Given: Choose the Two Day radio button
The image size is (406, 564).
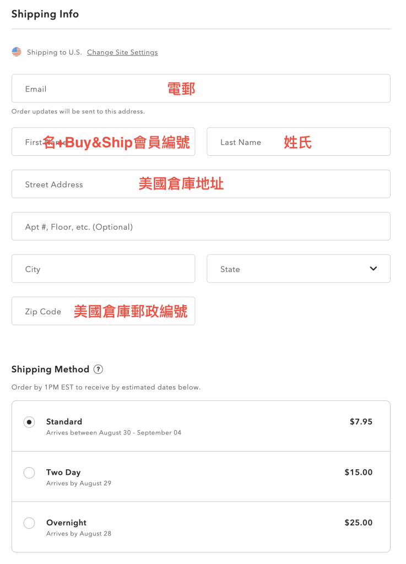Looking at the screenshot, I should [x=29, y=473].
